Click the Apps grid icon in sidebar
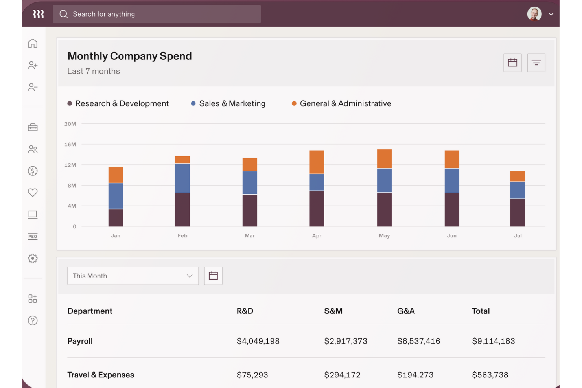This screenshot has width=582, height=388. (33, 298)
